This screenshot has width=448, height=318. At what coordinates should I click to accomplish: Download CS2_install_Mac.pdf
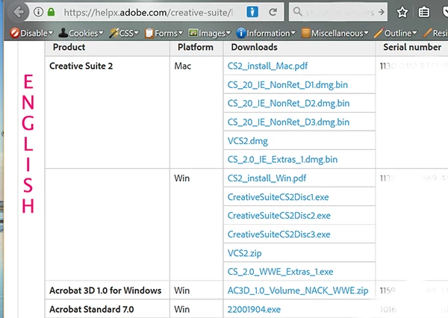pyautogui.click(x=267, y=66)
